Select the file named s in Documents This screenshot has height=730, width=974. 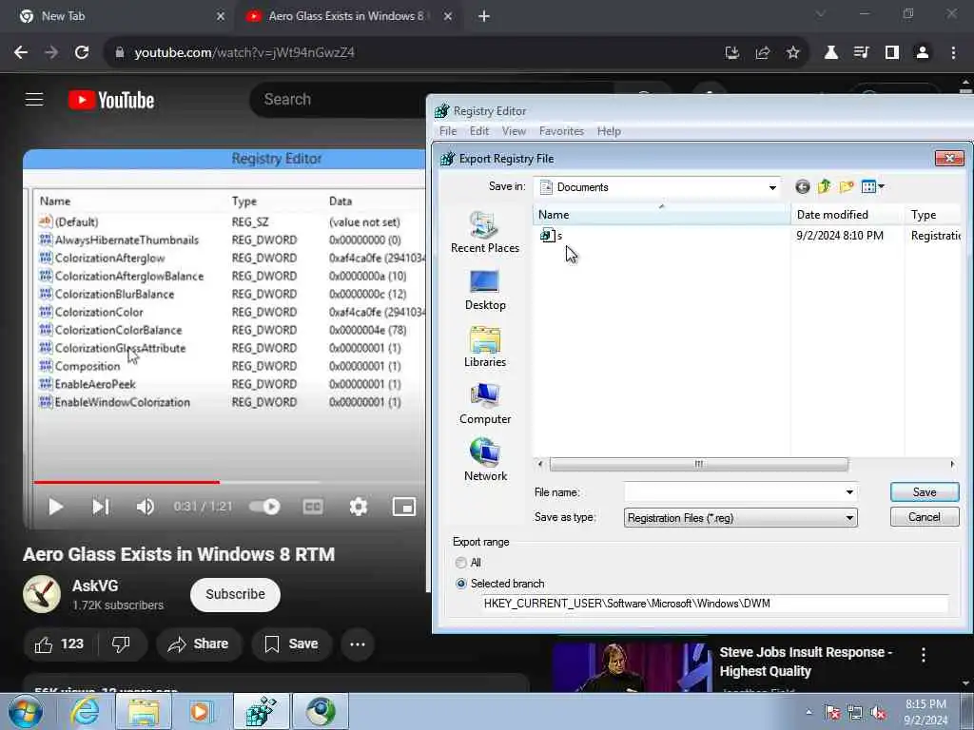(x=552, y=236)
